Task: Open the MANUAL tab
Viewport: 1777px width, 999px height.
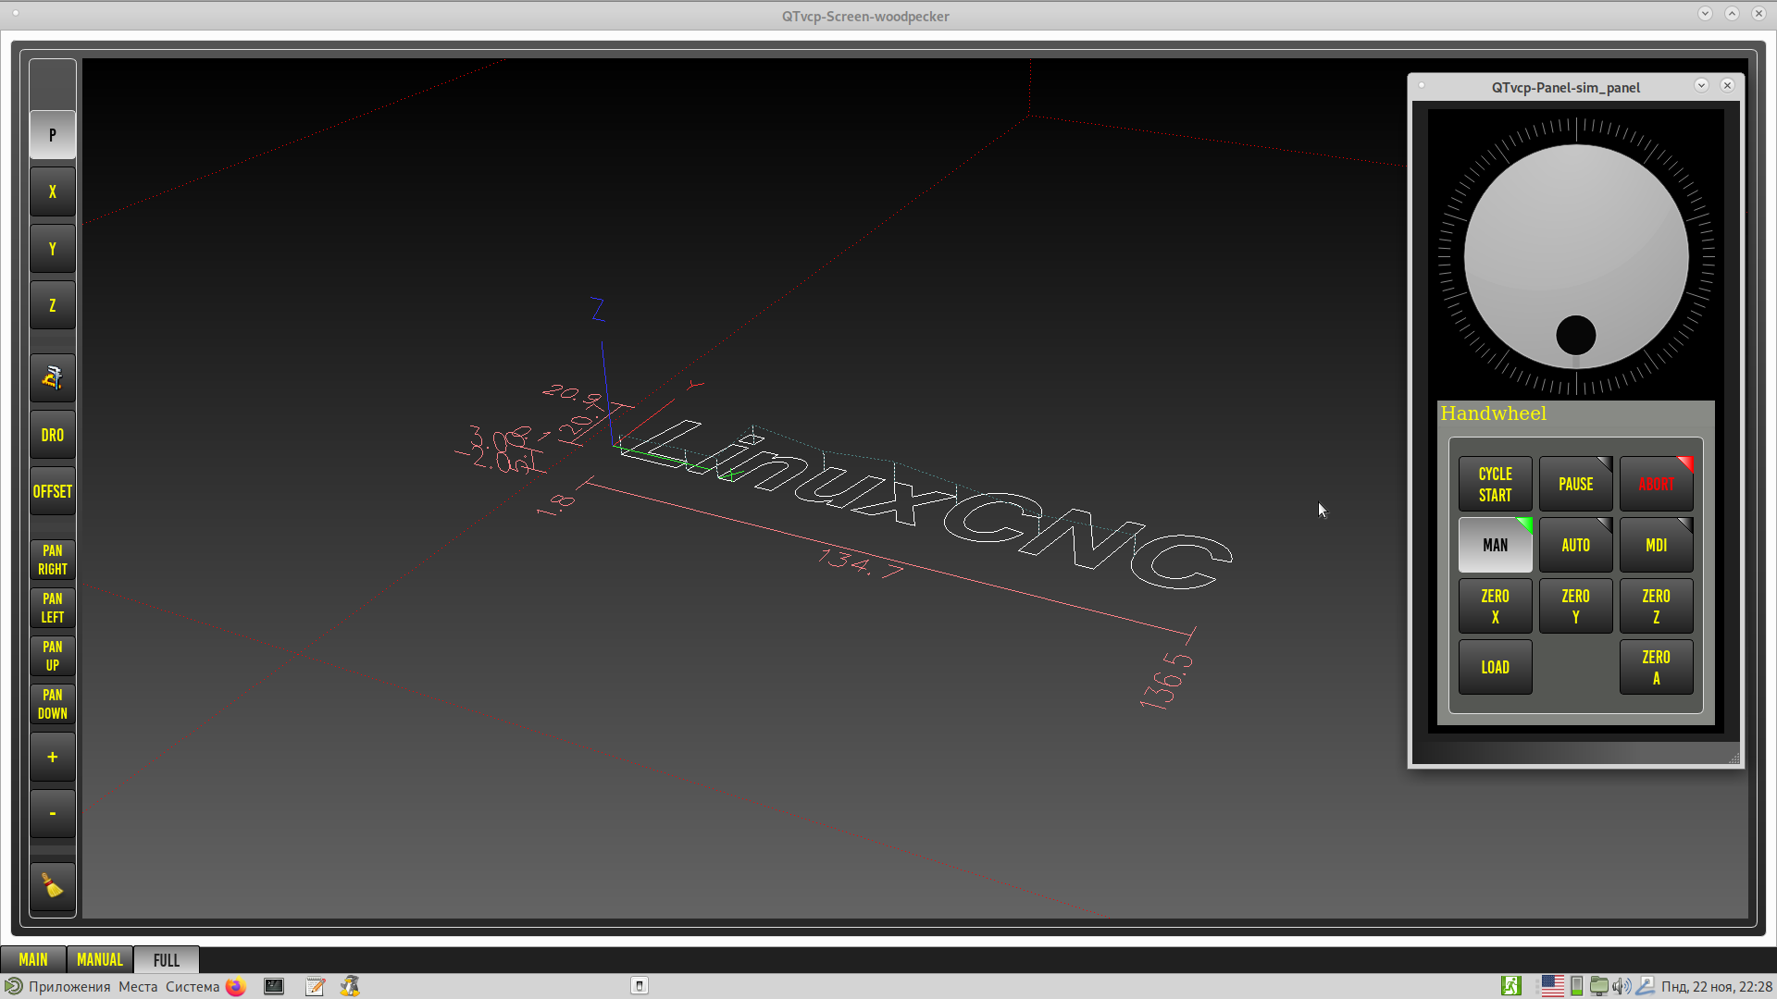Action: tap(100, 959)
